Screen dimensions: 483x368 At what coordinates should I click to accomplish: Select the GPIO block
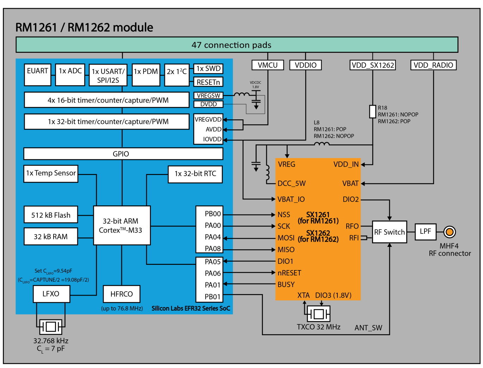coord(123,154)
